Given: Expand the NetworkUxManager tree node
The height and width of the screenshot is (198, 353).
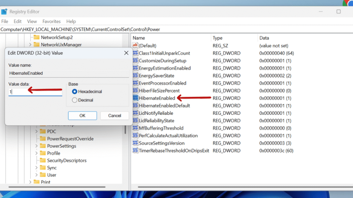Looking at the screenshot, I should click(x=30, y=45).
